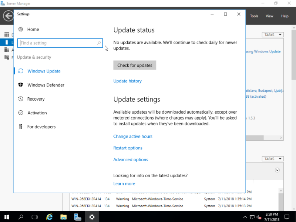The image size is (296, 222).
Task: Click the taskbar clock showing 3:50 PM
Action: (x=272, y=217)
